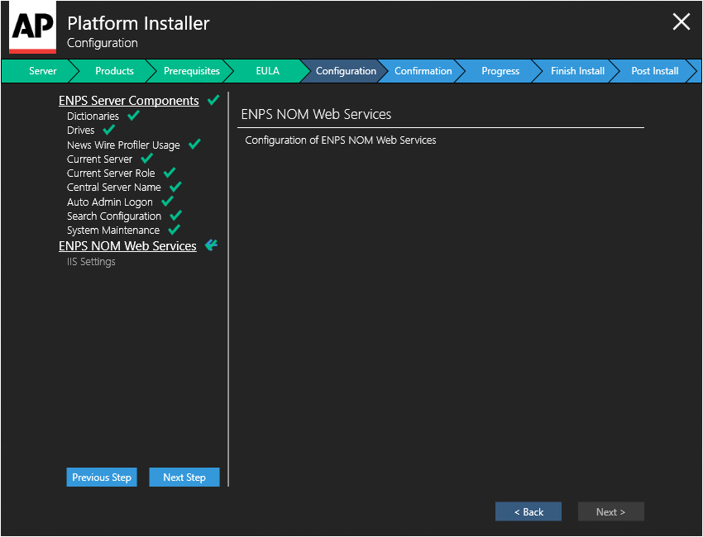Click the current-step arrow beside ENPS NOM Web Services
This screenshot has width=703, height=537.
coord(211,245)
